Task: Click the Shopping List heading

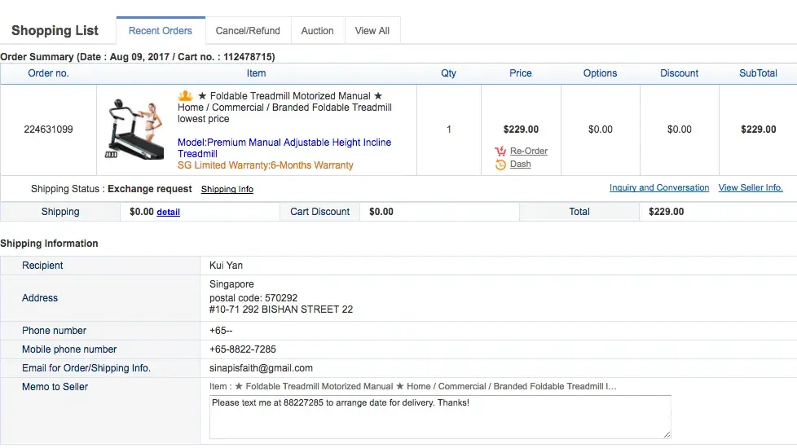Action: (x=55, y=31)
